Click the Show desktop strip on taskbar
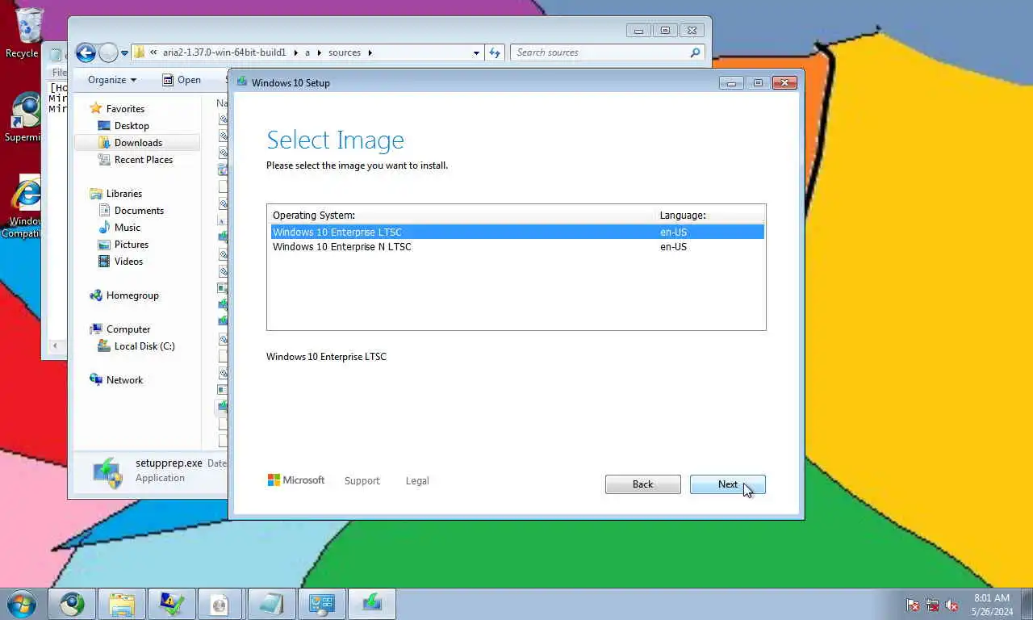 tap(1027, 605)
